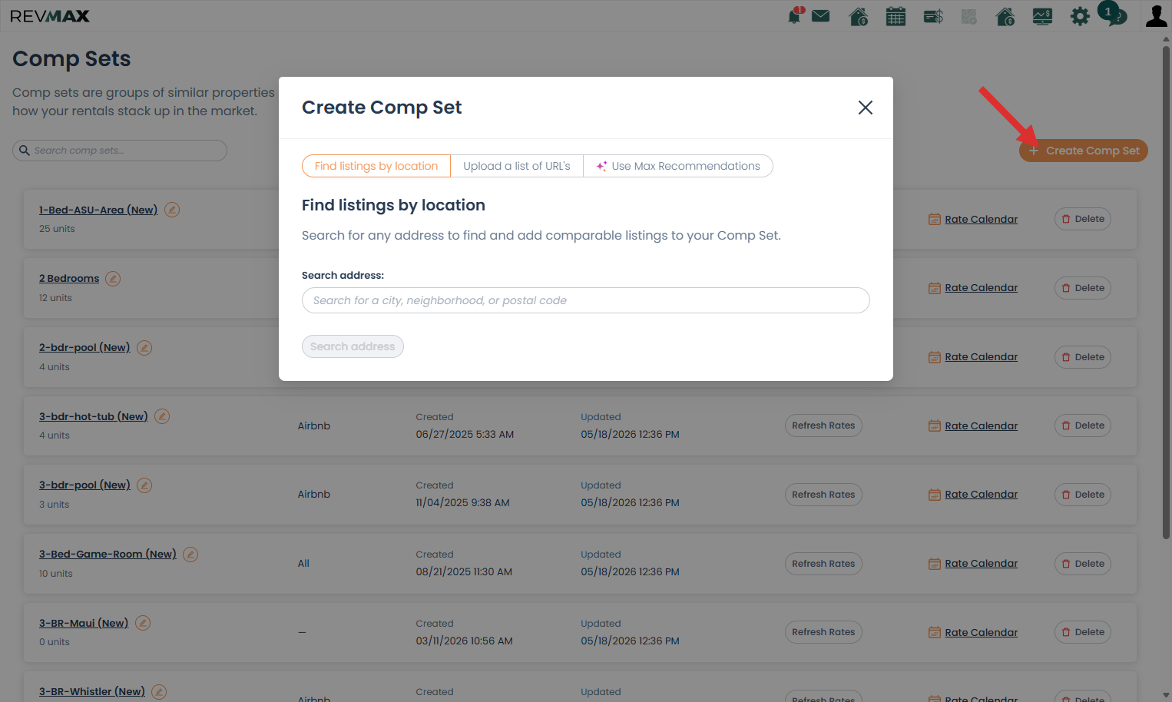This screenshot has height=702, width=1172.
Task: Delete the 3-bdr-pool comp set
Action: (1083, 495)
